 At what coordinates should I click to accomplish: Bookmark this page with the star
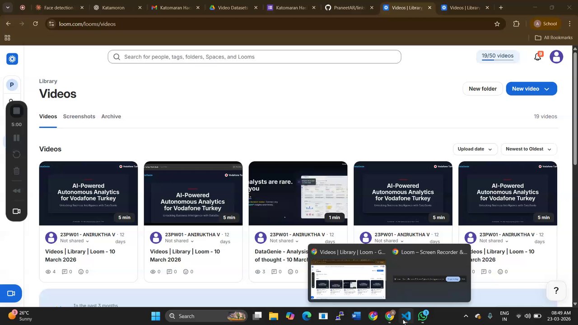pyautogui.click(x=497, y=24)
